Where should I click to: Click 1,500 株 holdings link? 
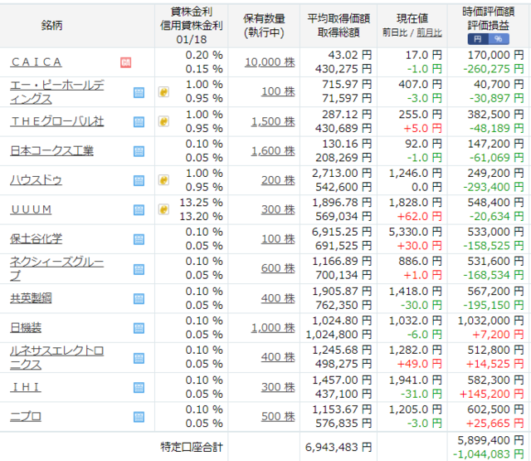(x=273, y=121)
